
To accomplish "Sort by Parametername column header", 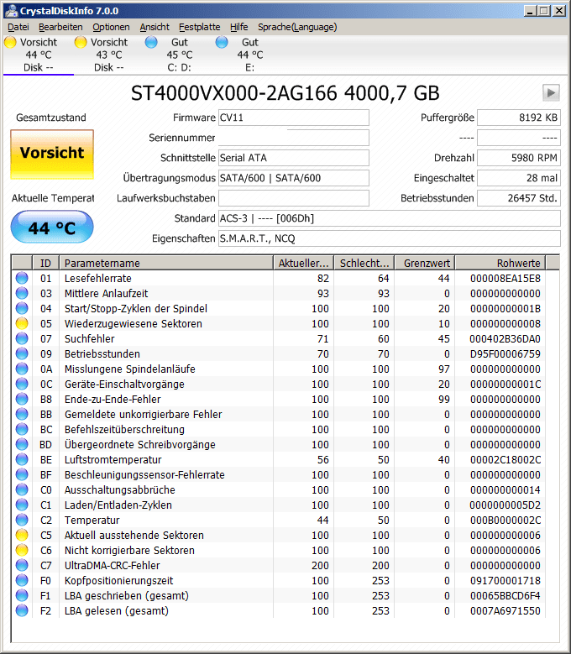I will 166,263.
